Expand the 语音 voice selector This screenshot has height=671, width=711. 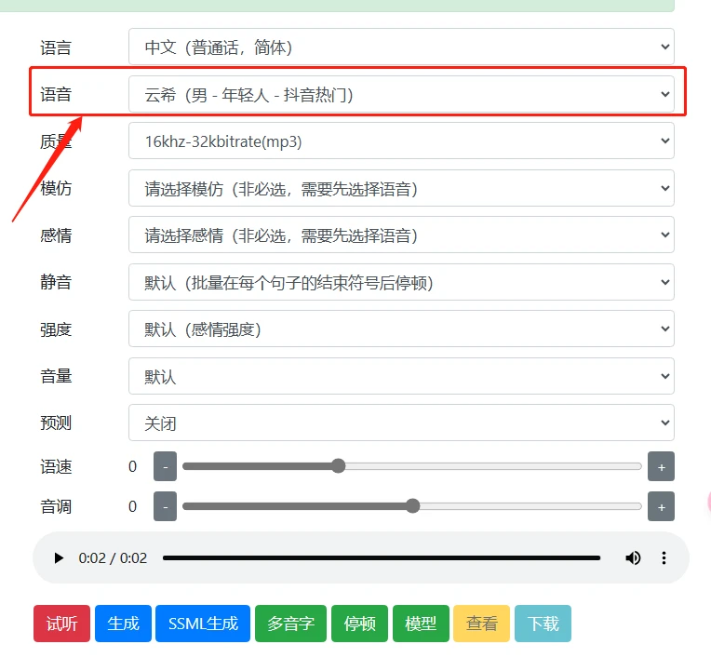400,94
